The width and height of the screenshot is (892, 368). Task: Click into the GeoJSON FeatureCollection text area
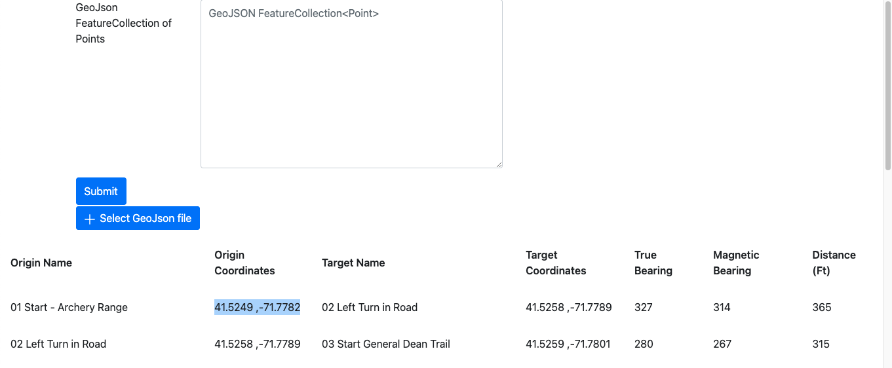[x=351, y=84]
